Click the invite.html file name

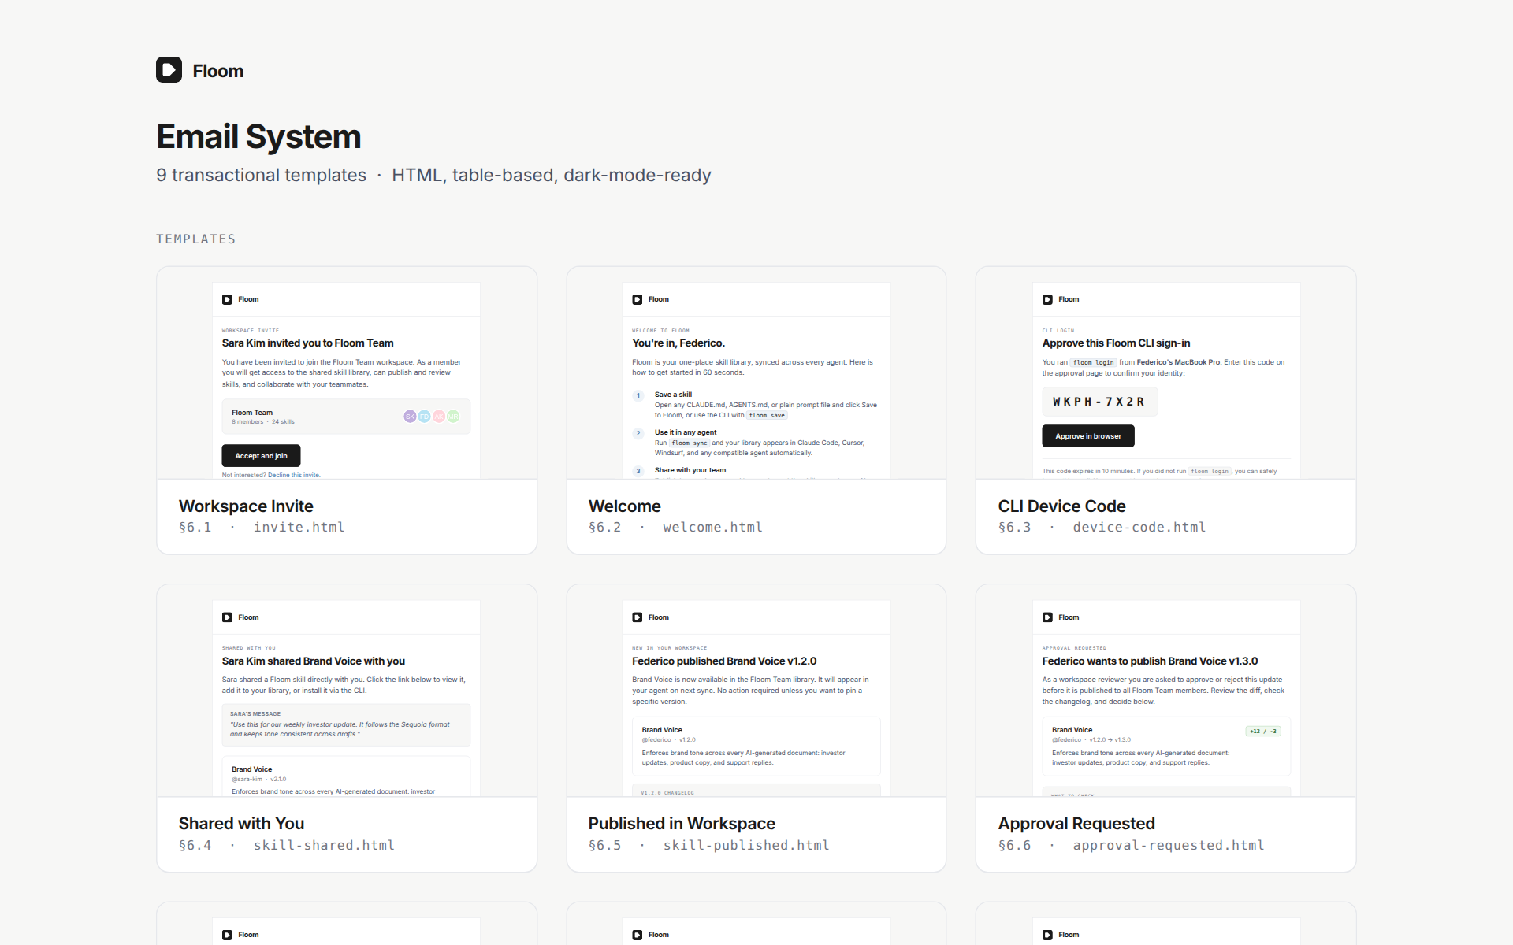[299, 528]
